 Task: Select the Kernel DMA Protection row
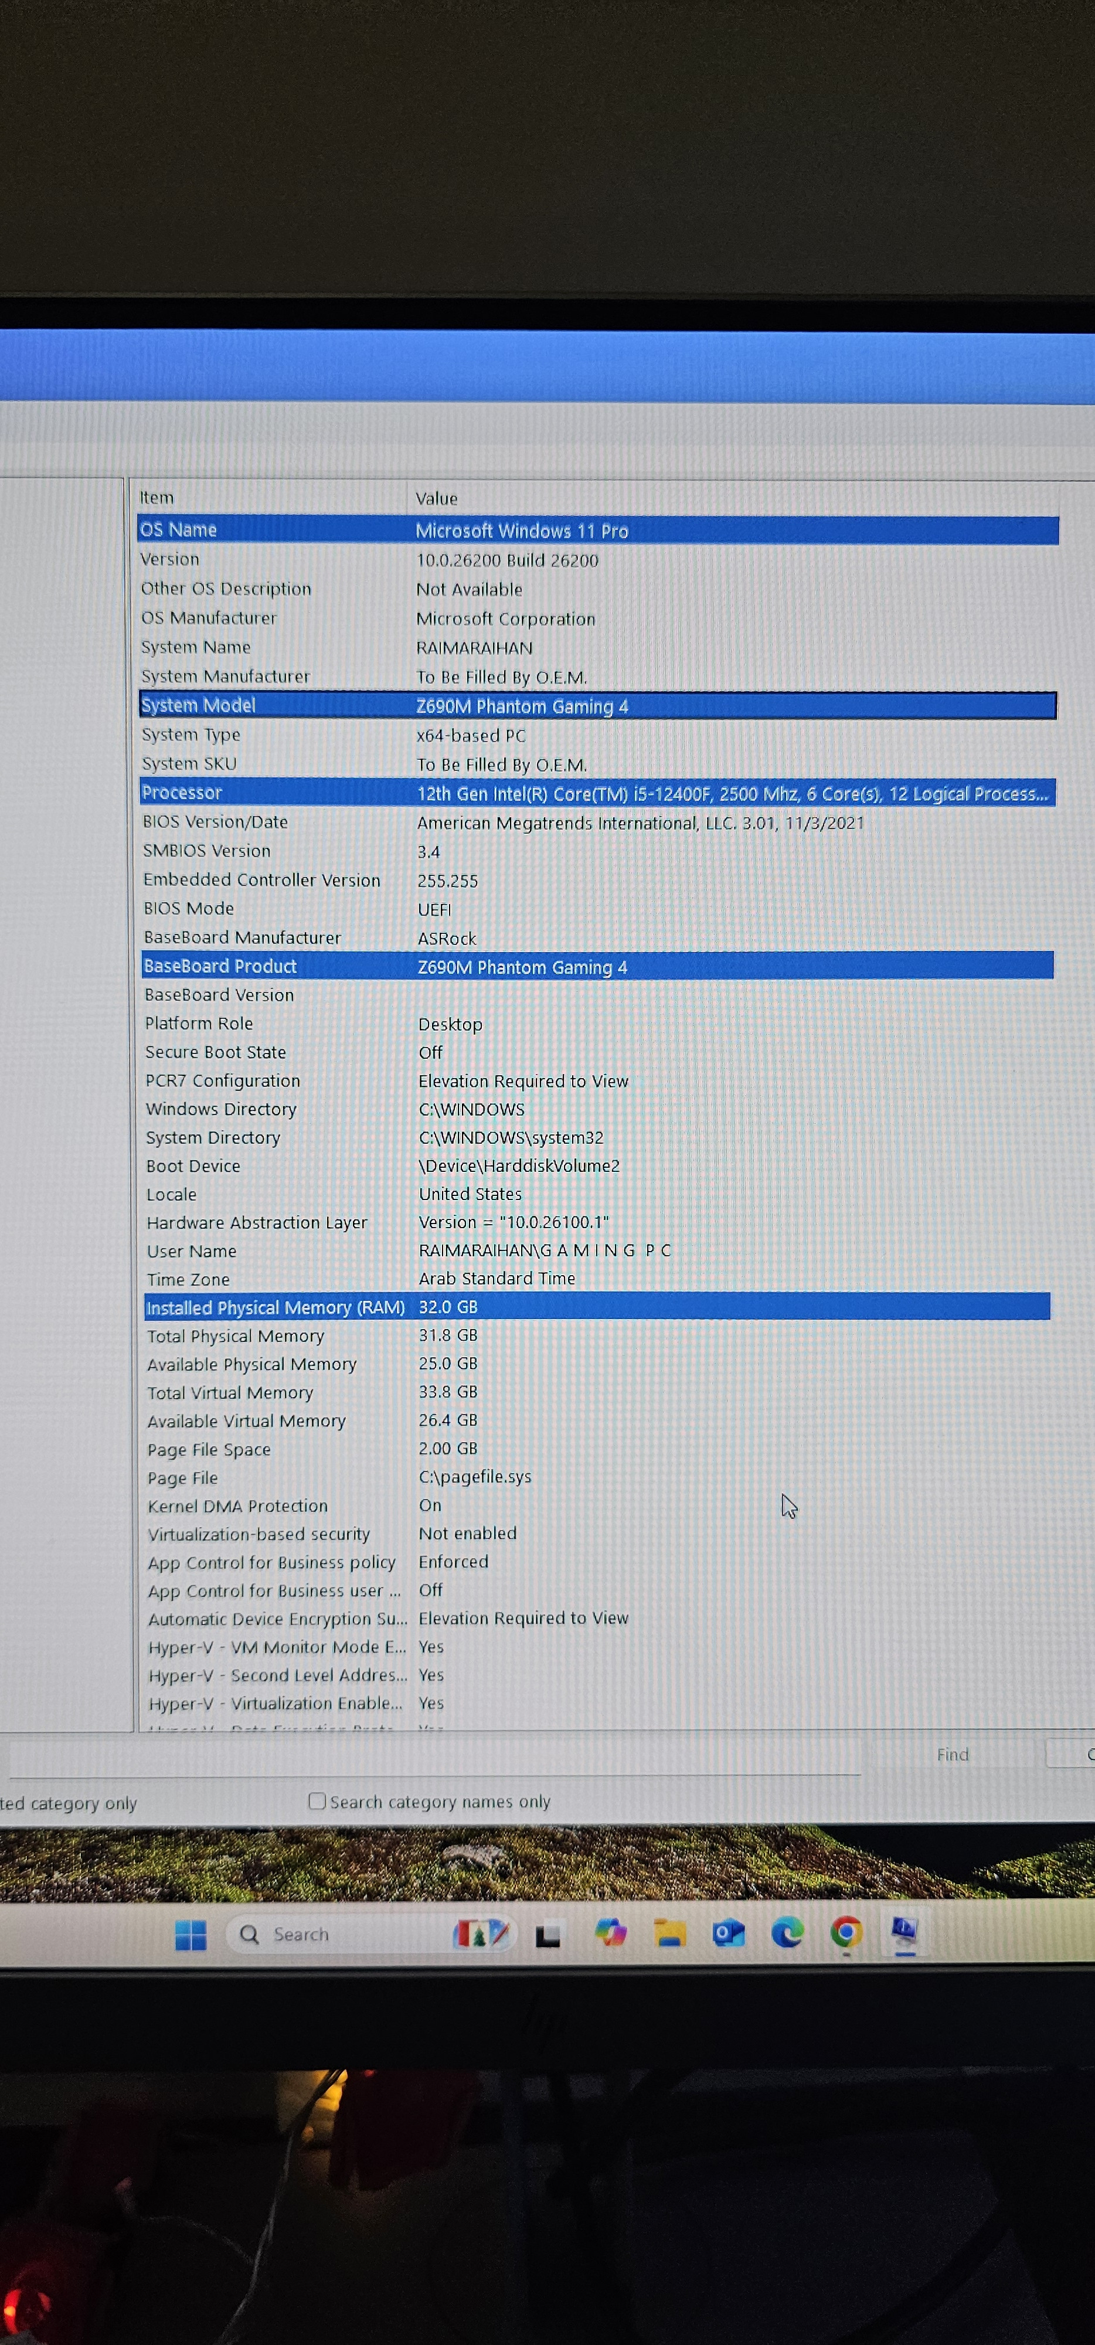[x=598, y=1505]
